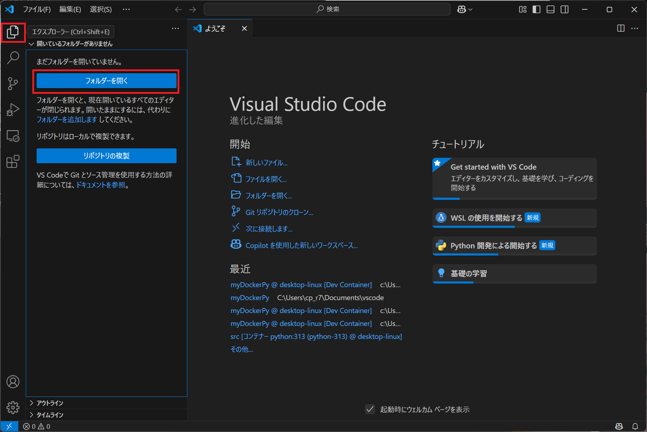Open Get started with VS Code walkthrough
The width and height of the screenshot is (647, 432).
(515, 179)
